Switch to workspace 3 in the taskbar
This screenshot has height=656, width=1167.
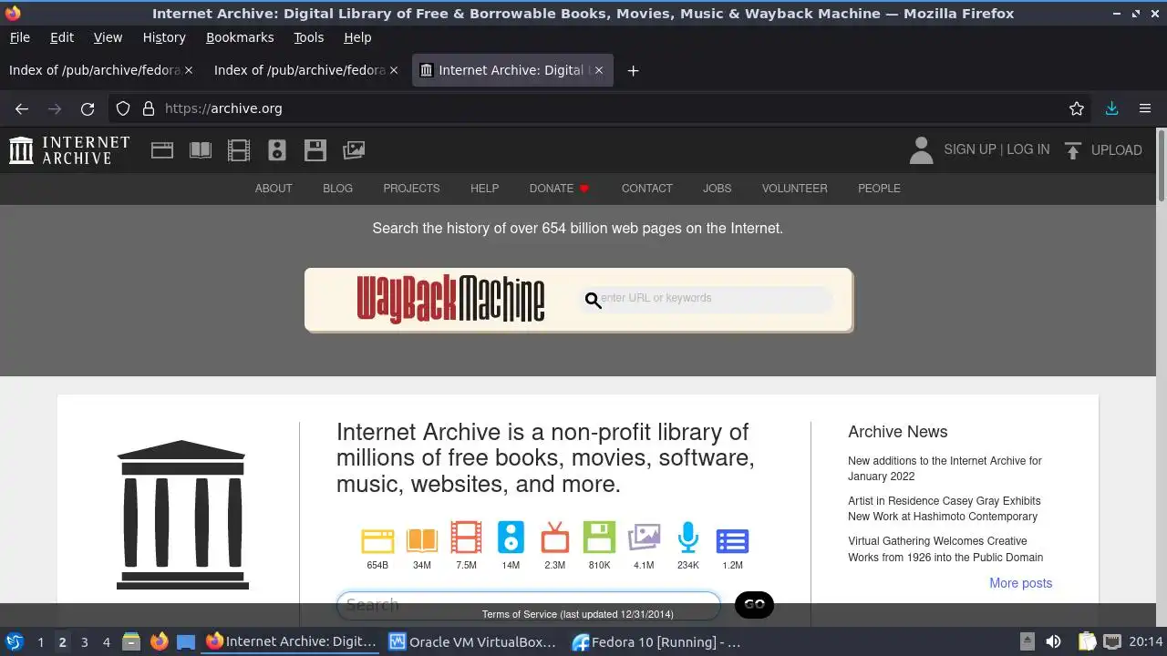[84, 642]
